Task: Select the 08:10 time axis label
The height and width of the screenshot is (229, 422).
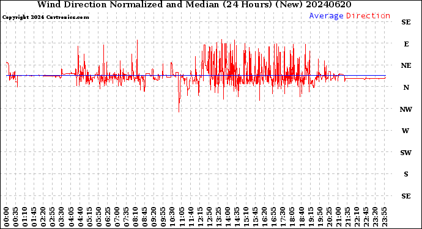Action: [135, 217]
